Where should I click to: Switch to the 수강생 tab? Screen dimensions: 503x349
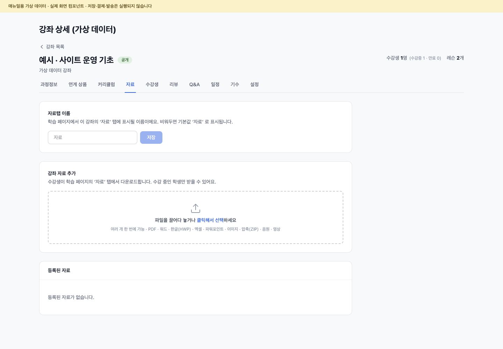pyautogui.click(x=152, y=84)
